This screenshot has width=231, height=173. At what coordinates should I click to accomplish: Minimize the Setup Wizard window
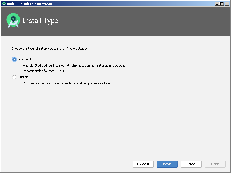pos(217,4)
